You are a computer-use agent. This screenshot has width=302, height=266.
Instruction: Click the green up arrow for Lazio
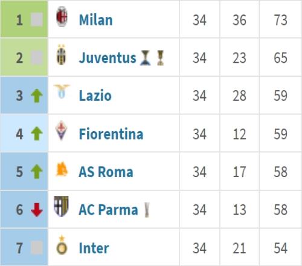37,96
